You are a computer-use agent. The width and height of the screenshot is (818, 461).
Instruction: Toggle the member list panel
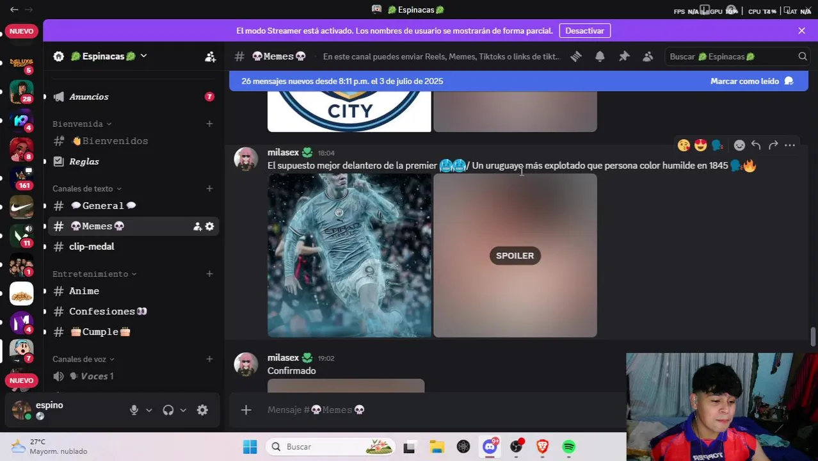648,56
